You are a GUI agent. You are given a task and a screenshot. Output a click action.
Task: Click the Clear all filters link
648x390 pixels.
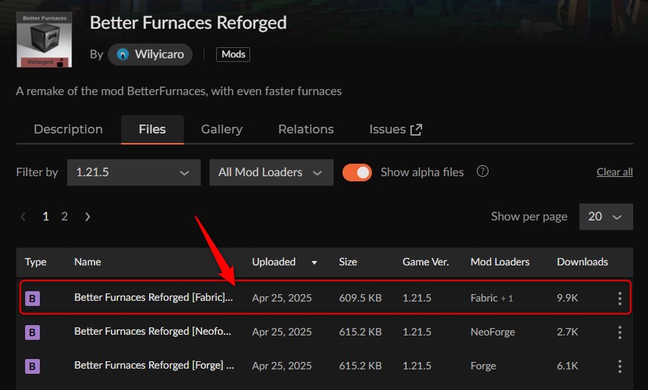[615, 172]
